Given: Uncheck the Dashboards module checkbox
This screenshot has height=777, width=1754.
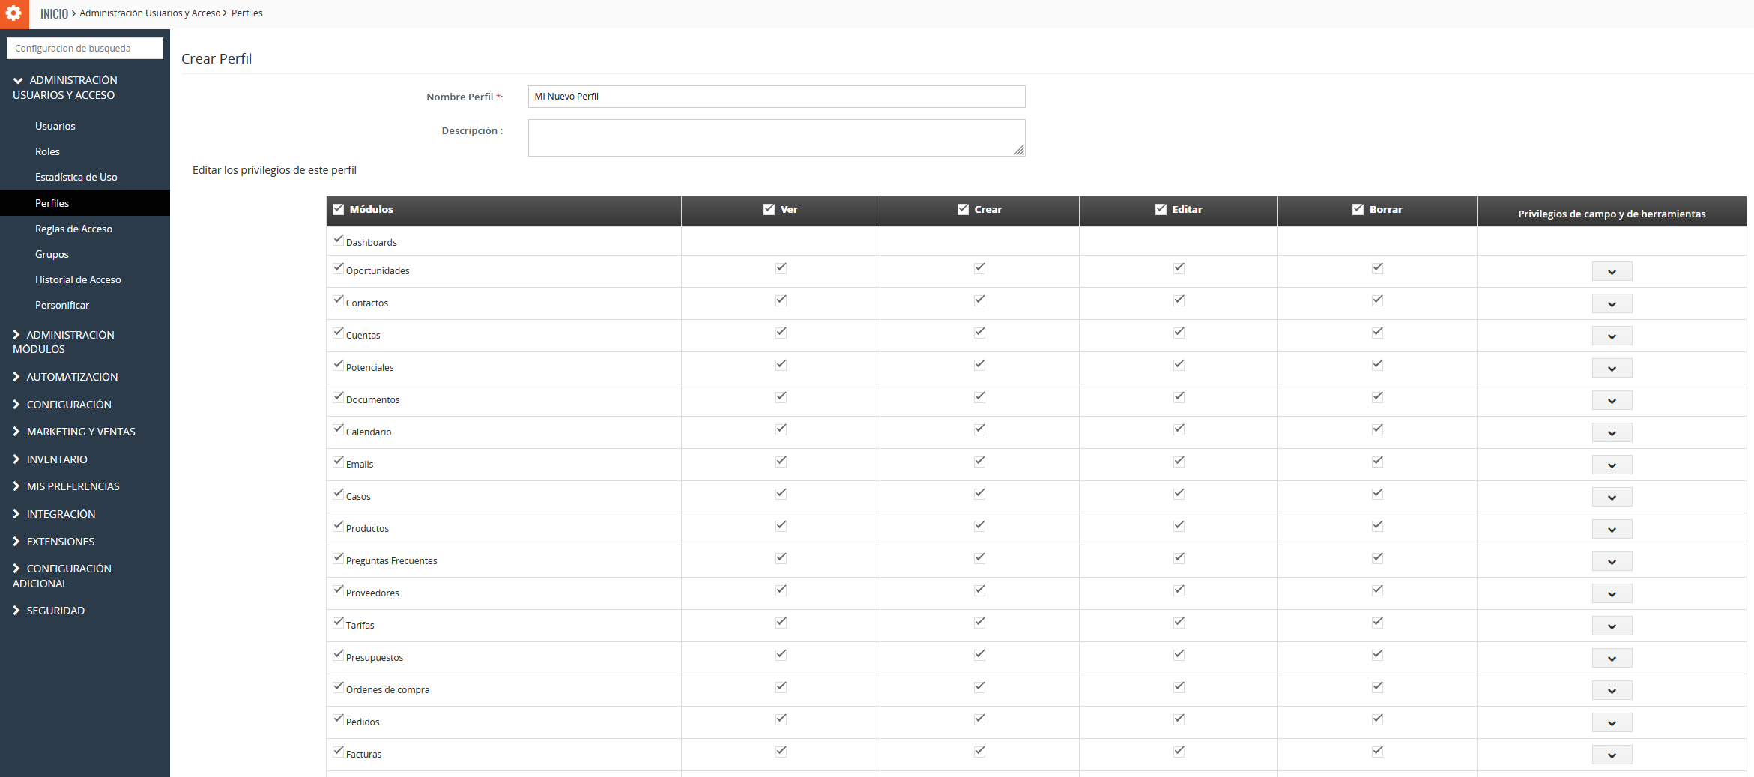Looking at the screenshot, I should point(339,240).
